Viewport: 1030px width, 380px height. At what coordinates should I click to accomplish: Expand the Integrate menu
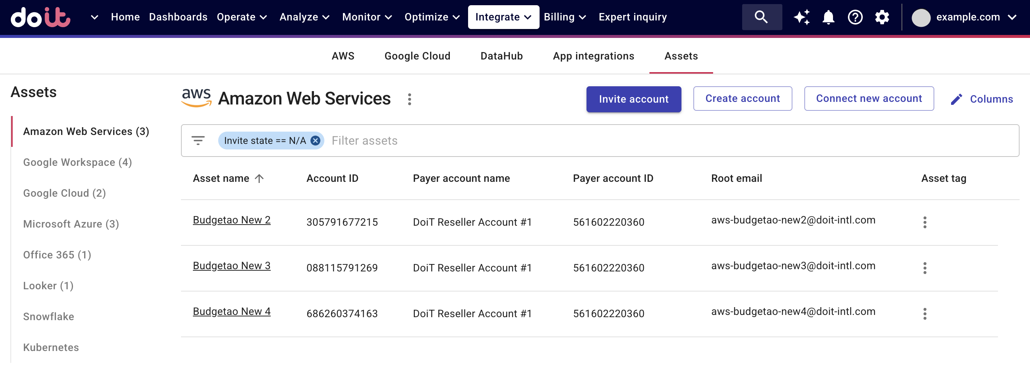[x=503, y=17]
